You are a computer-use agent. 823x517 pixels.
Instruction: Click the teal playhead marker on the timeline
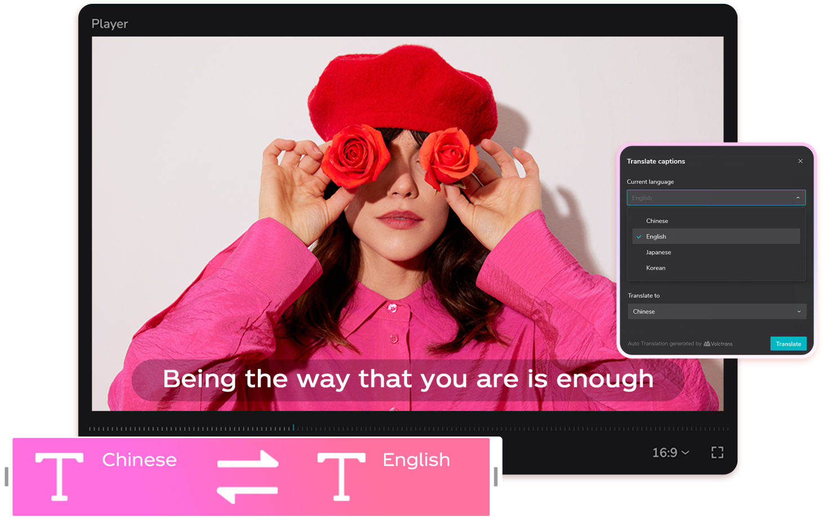point(293,428)
